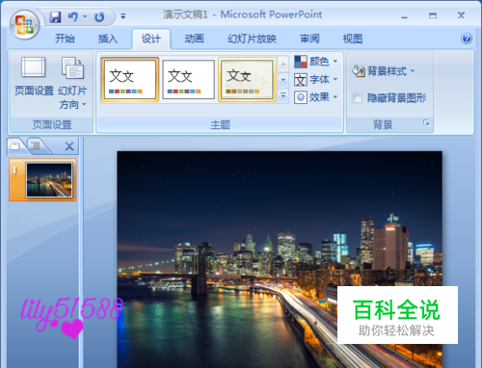
Task: Enable the 隐藏背景图形 checkbox
Action: click(x=357, y=98)
